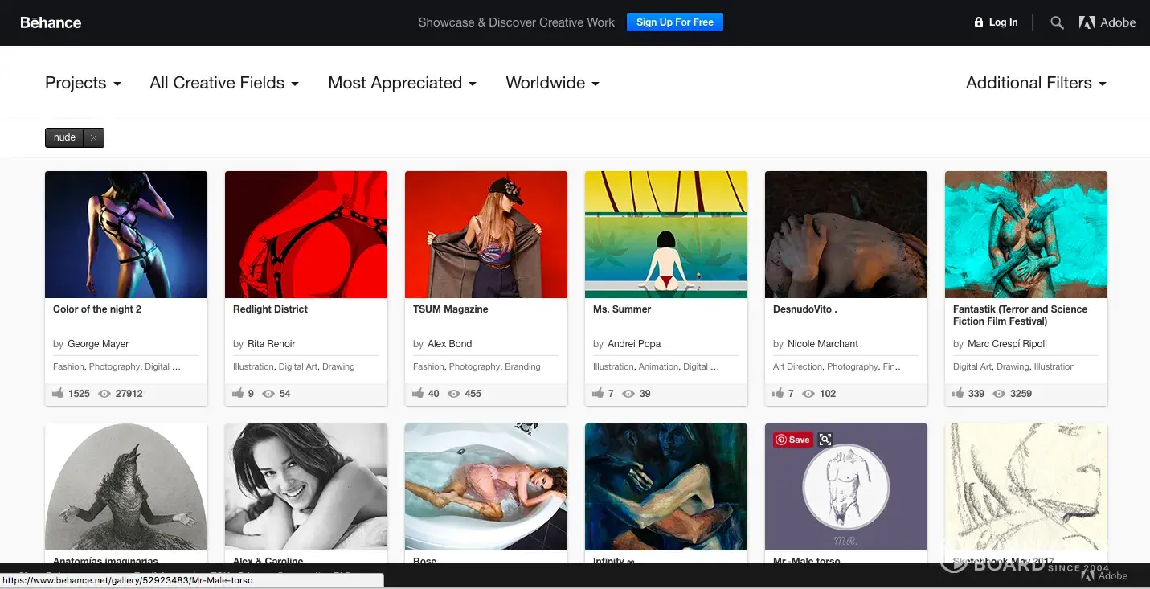Visit George Mayer's profile
Image resolution: width=1150 pixels, height=589 pixels.
coord(98,344)
